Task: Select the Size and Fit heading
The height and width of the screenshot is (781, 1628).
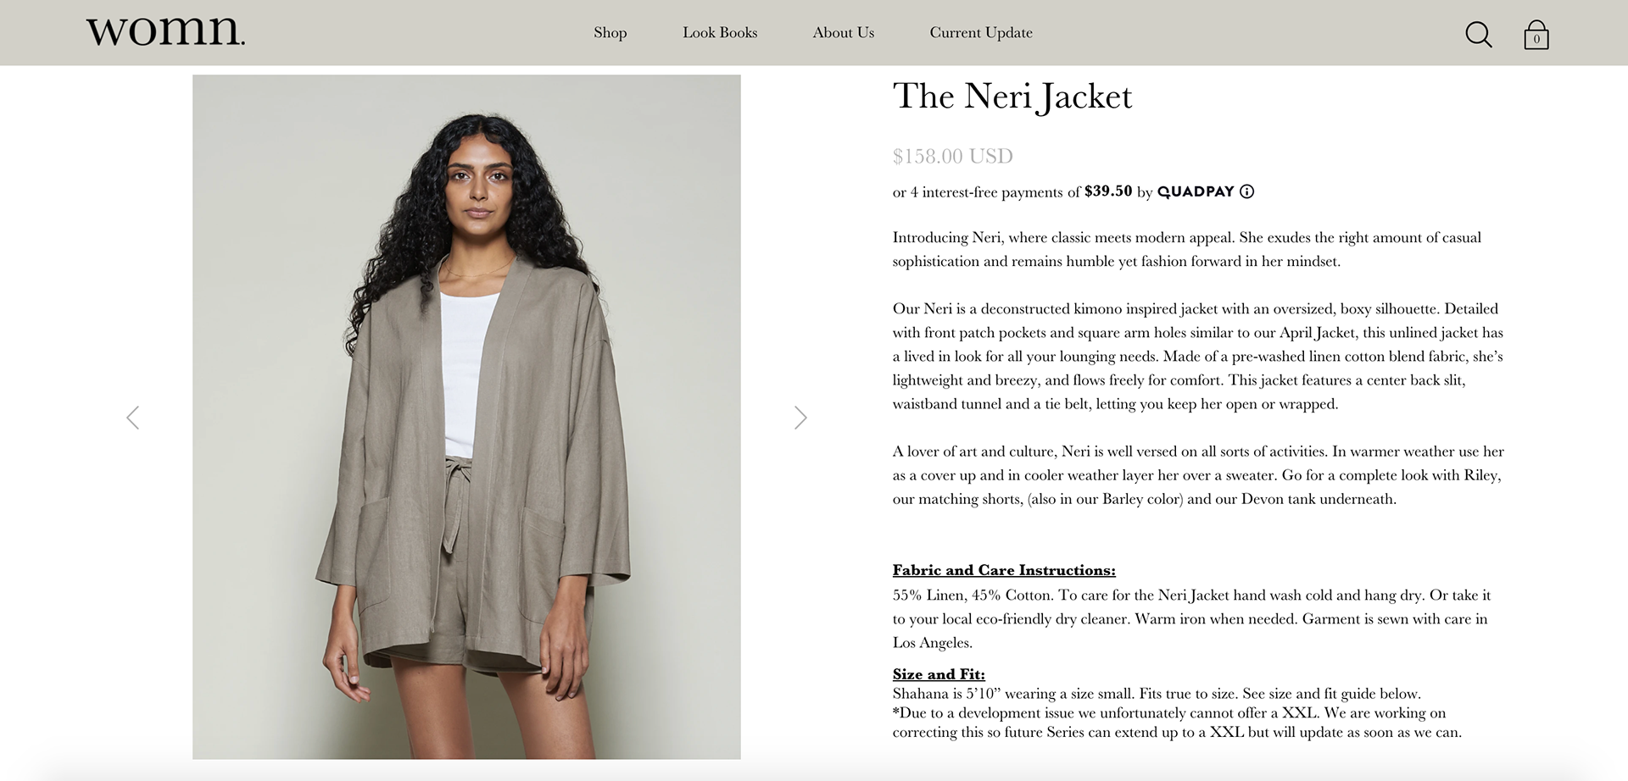Action: [939, 674]
